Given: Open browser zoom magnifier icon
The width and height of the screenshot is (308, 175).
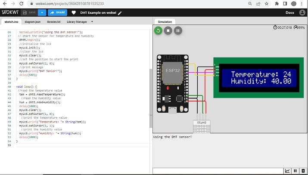Looking at the screenshot, I should (250, 3).
